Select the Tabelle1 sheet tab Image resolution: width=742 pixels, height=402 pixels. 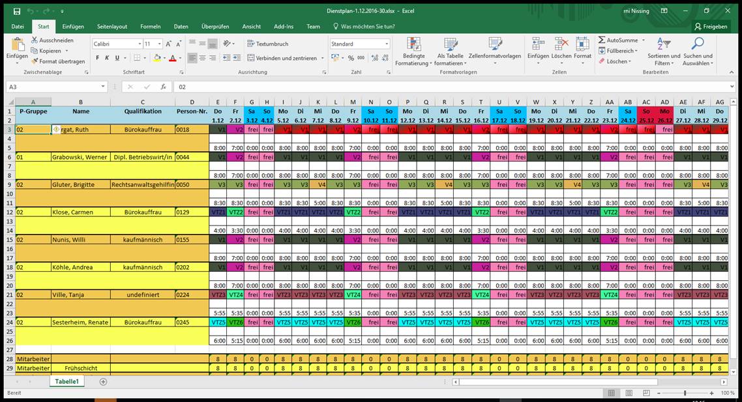[x=67, y=382]
